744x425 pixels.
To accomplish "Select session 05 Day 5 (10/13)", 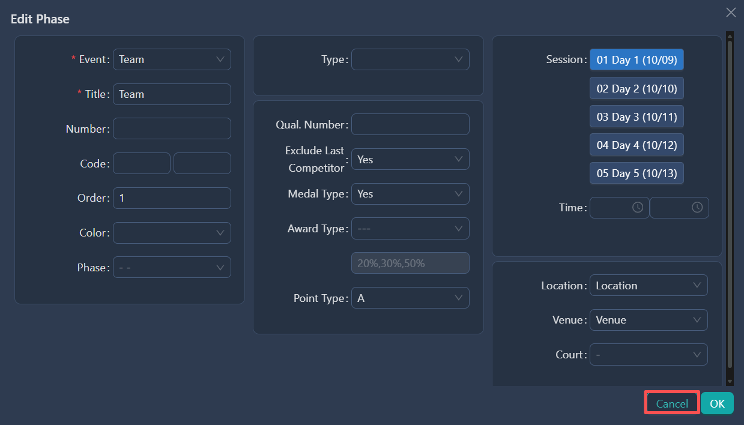I will pos(637,173).
